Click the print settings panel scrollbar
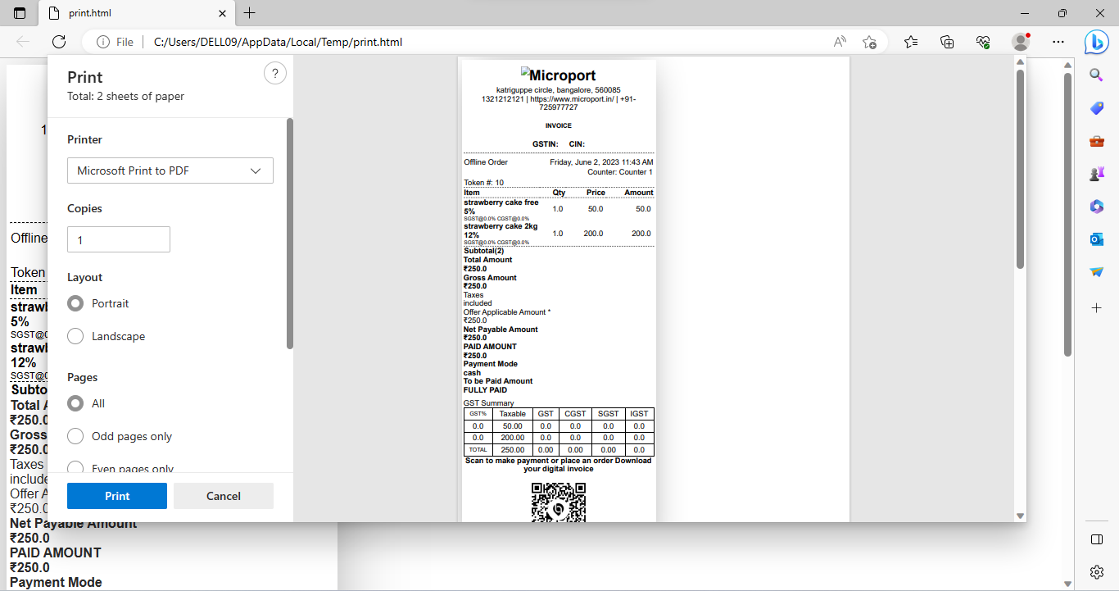This screenshot has height=591, width=1119. pos(290,234)
